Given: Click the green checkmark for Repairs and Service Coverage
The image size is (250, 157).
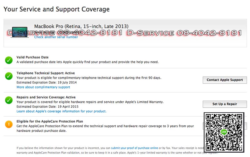Looking at the screenshot, I should pyautogui.click(x=9, y=100).
